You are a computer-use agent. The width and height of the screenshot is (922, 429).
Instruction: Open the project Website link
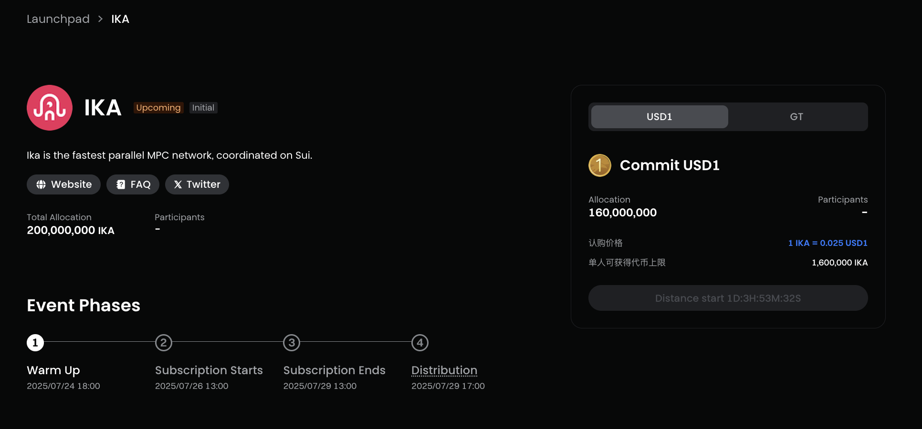tap(63, 184)
